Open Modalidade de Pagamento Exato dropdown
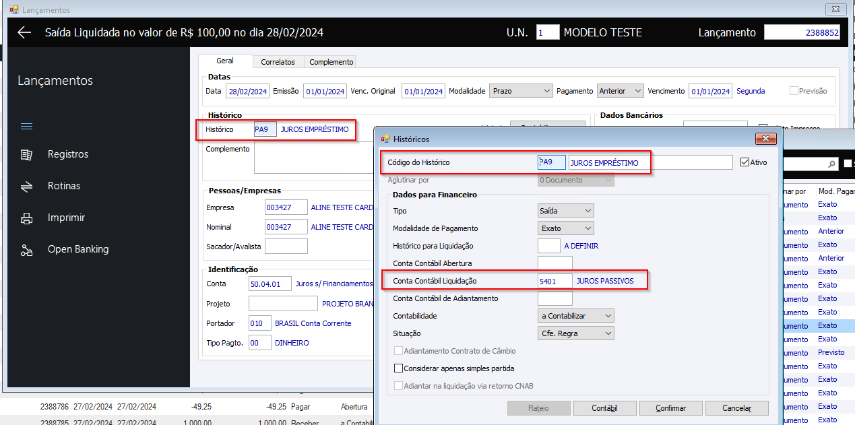The image size is (855, 425). coord(566,228)
